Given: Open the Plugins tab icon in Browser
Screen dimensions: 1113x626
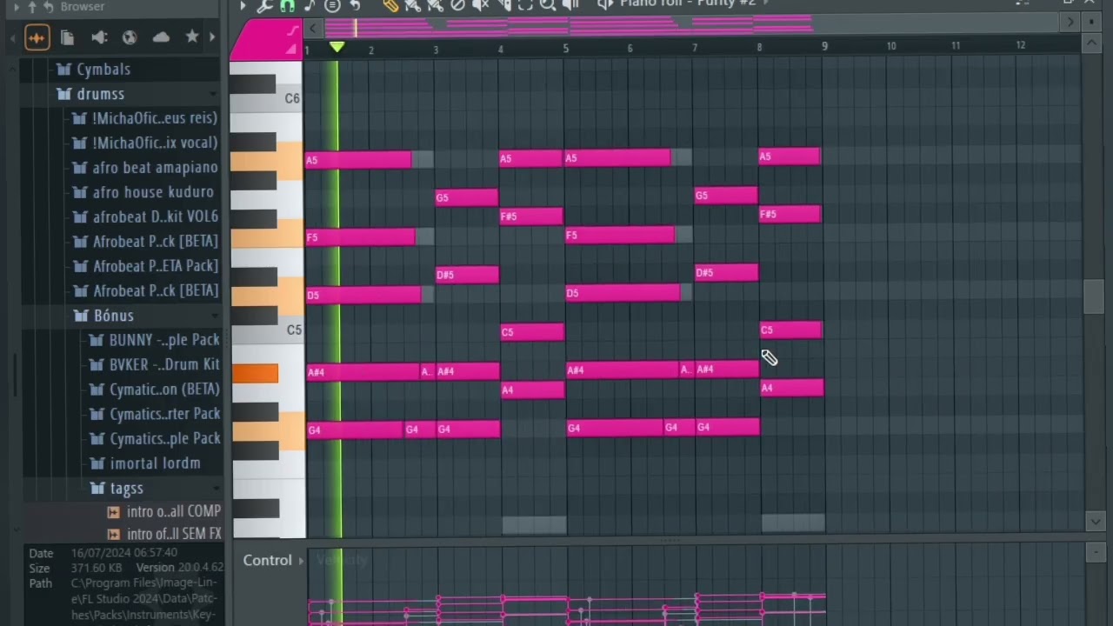Looking at the screenshot, I should pyautogui.click(x=99, y=37).
